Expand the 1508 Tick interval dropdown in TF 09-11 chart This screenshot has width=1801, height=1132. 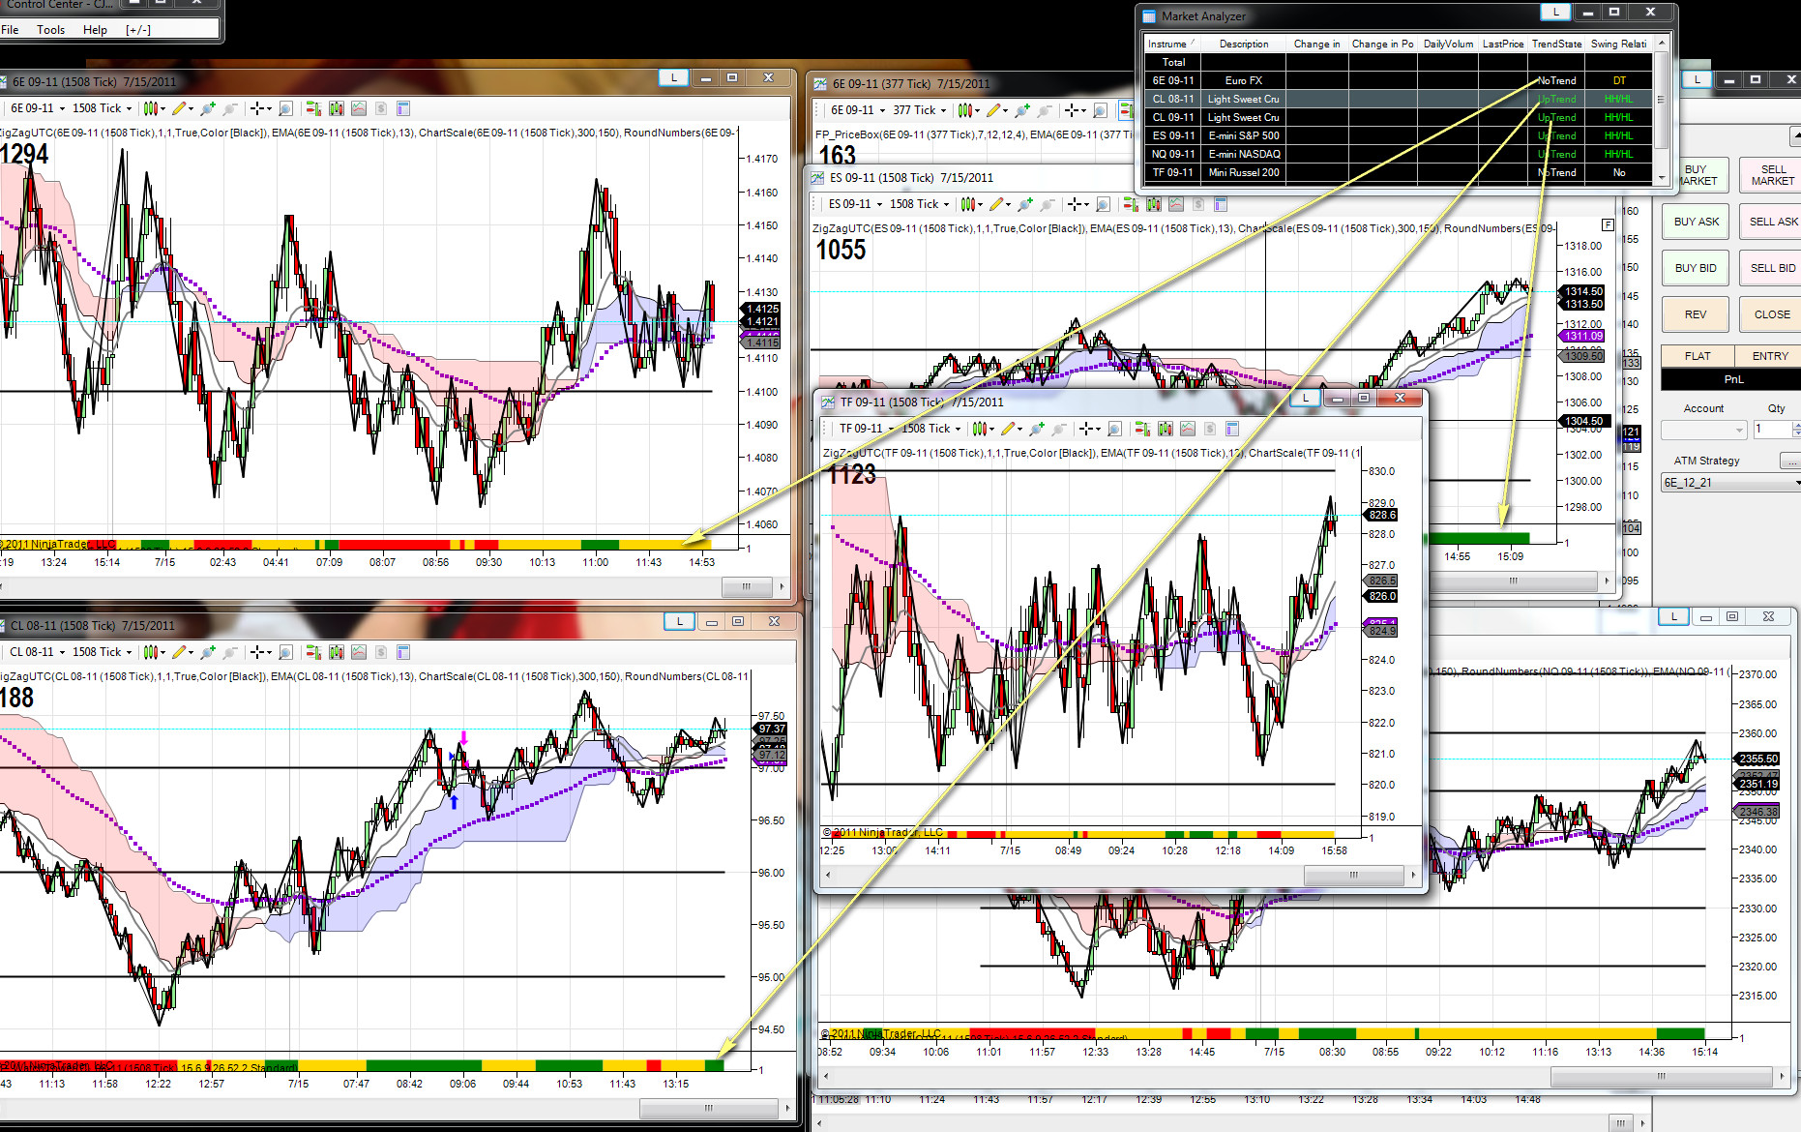(x=931, y=429)
